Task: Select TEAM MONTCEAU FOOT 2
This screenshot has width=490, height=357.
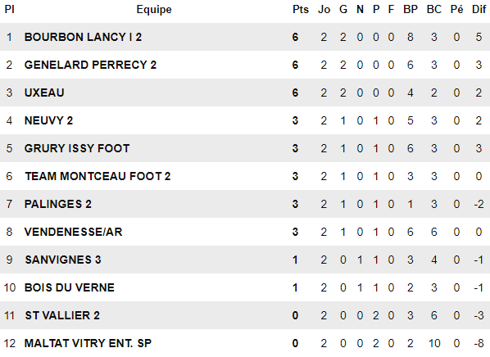Action: click(98, 176)
